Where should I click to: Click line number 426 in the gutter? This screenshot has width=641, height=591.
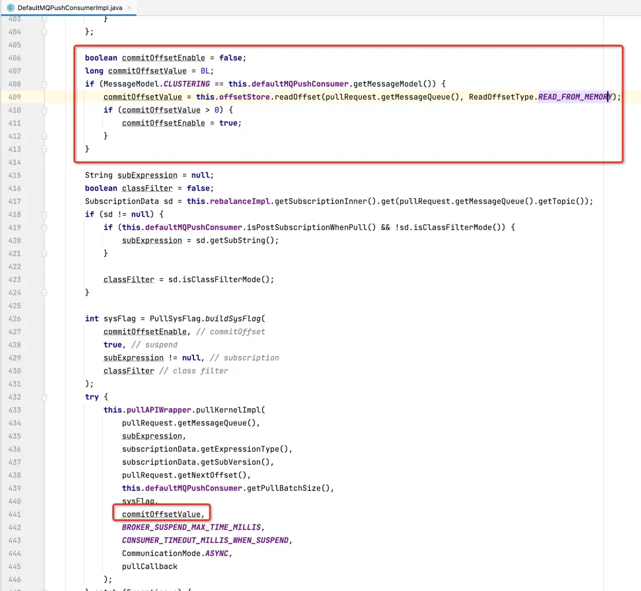click(x=15, y=319)
